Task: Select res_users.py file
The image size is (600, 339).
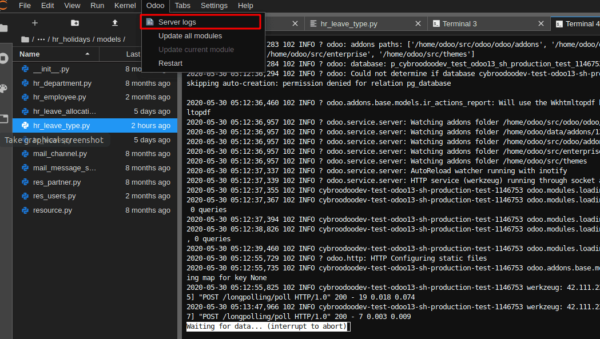Action: (95, 196)
